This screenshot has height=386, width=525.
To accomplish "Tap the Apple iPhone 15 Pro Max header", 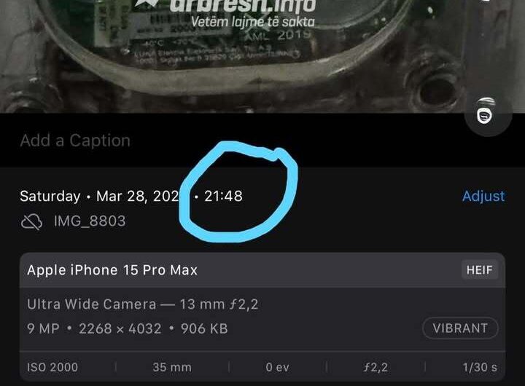I will coord(112,270).
